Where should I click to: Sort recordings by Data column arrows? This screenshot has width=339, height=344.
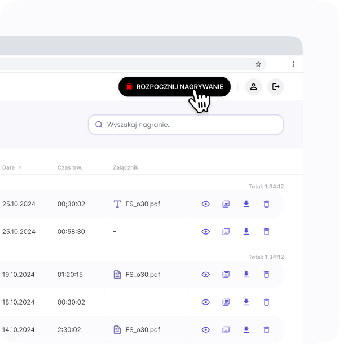pos(20,167)
